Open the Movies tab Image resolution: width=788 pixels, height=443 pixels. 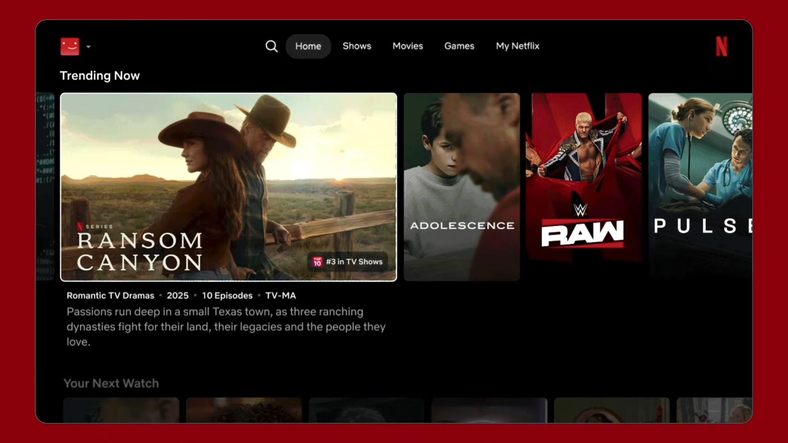[x=408, y=46]
